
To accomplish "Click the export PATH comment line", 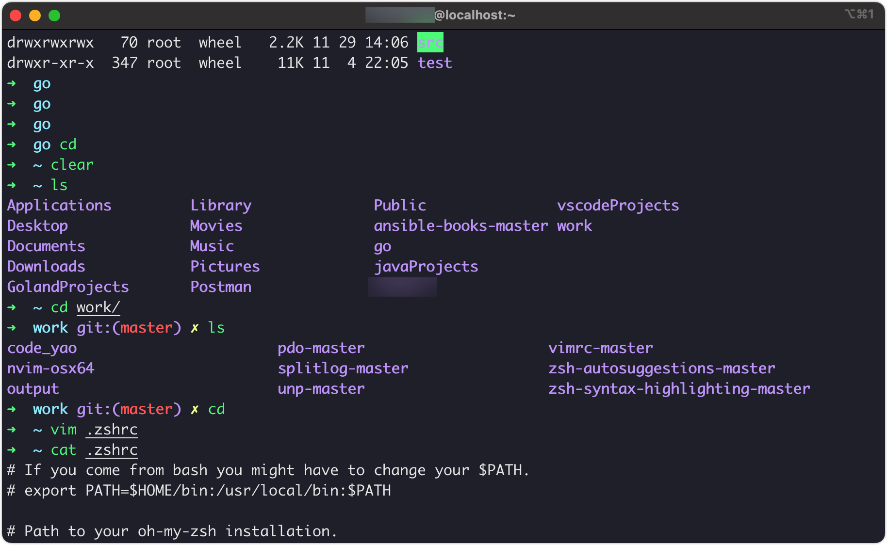I will click(199, 490).
